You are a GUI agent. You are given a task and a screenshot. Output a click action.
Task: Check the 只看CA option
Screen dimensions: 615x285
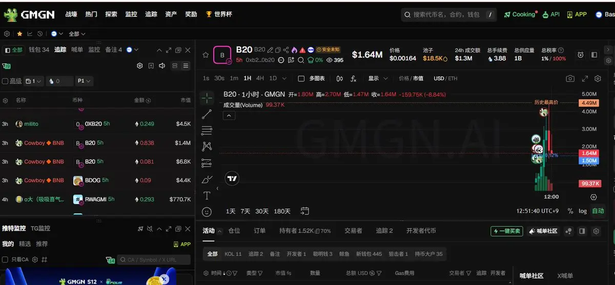(x=5, y=259)
